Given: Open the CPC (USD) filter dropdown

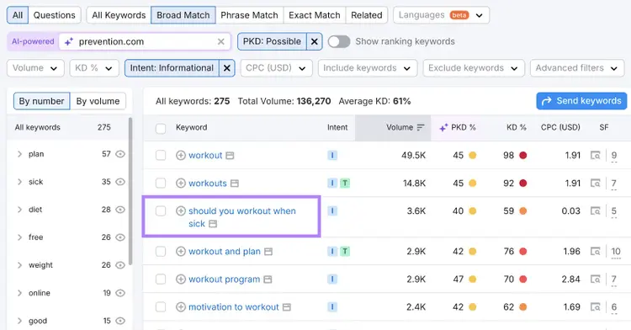Looking at the screenshot, I should [x=276, y=68].
